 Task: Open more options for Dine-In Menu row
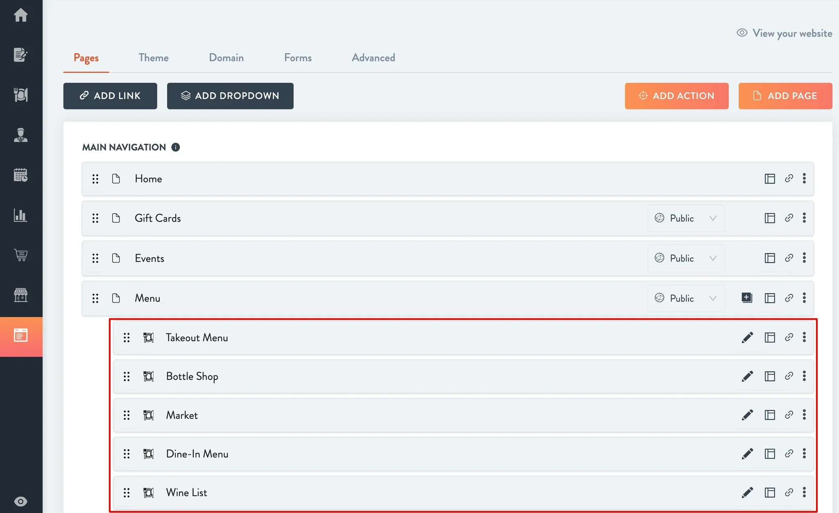point(804,453)
